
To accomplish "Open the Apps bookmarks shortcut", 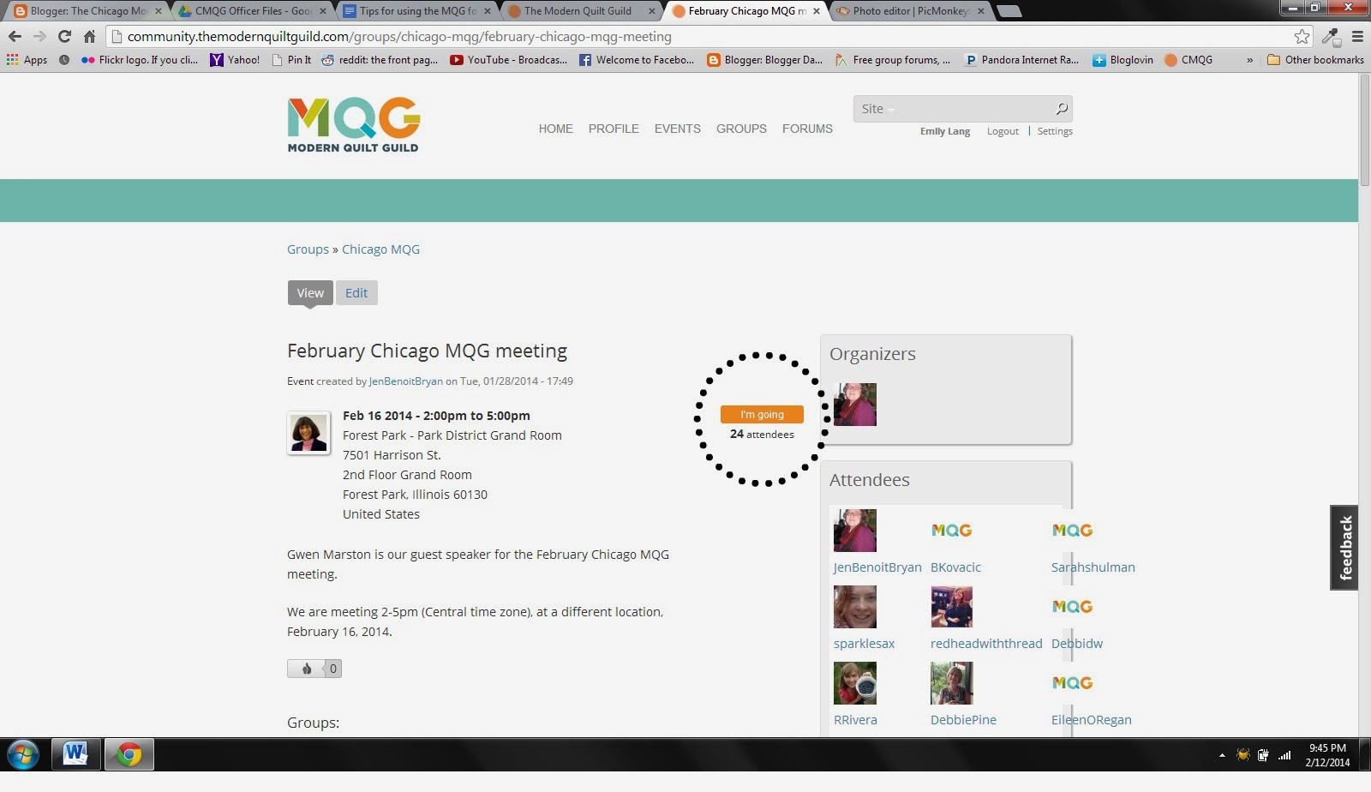I will (27, 60).
